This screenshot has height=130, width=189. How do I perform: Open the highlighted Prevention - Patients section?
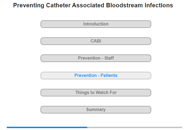96,76
